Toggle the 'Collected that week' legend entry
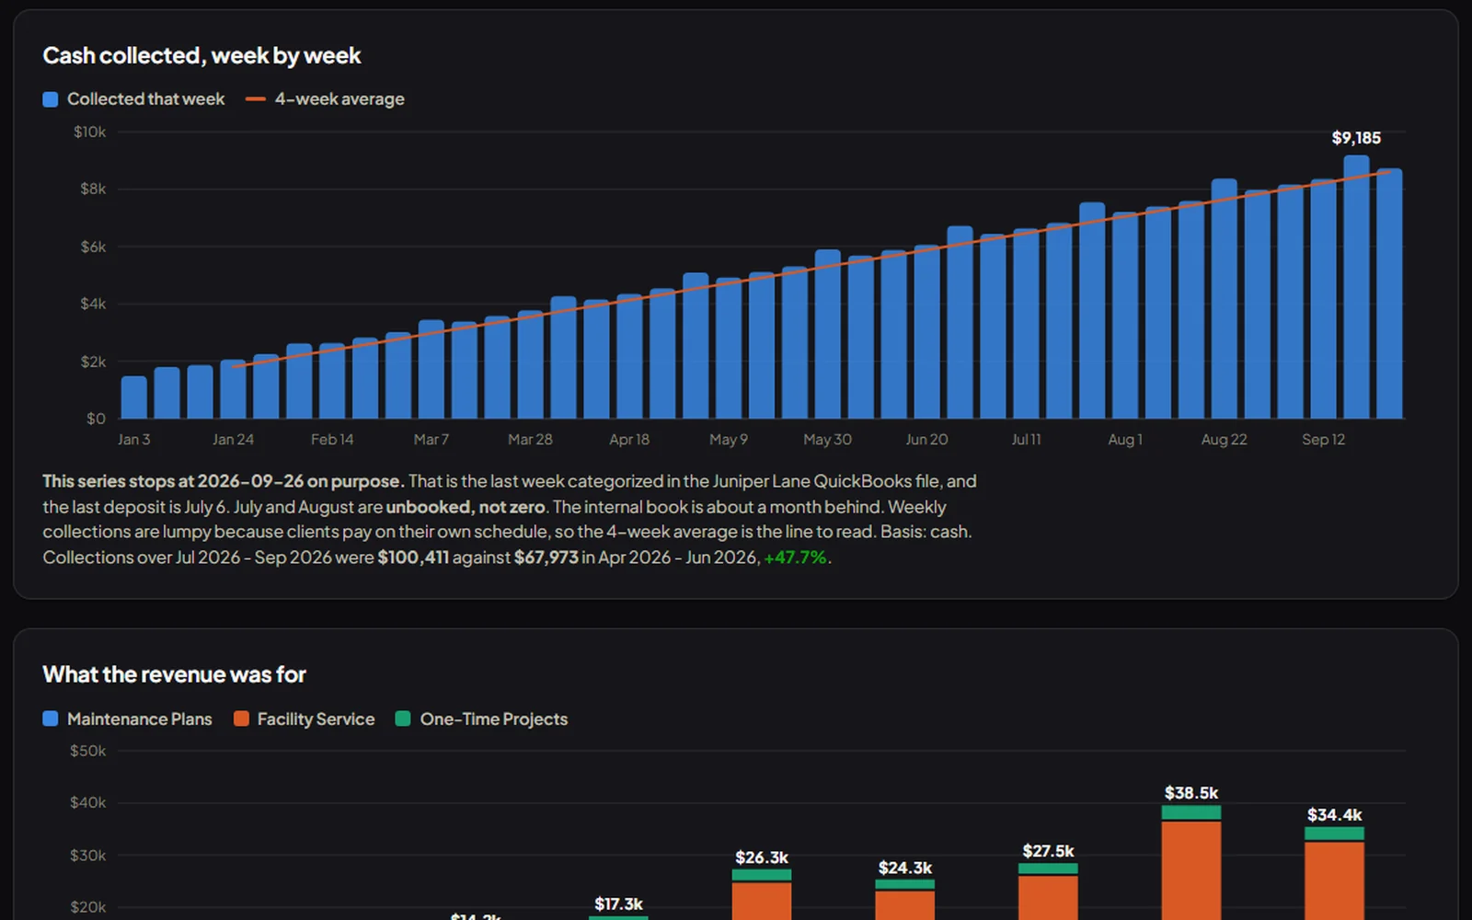This screenshot has width=1472, height=920. [x=133, y=99]
